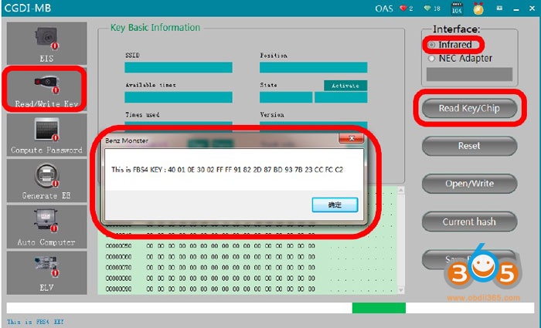Click the Read Key/Chip button
Screen dimensions: 541x328
click(x=469, y=108)
